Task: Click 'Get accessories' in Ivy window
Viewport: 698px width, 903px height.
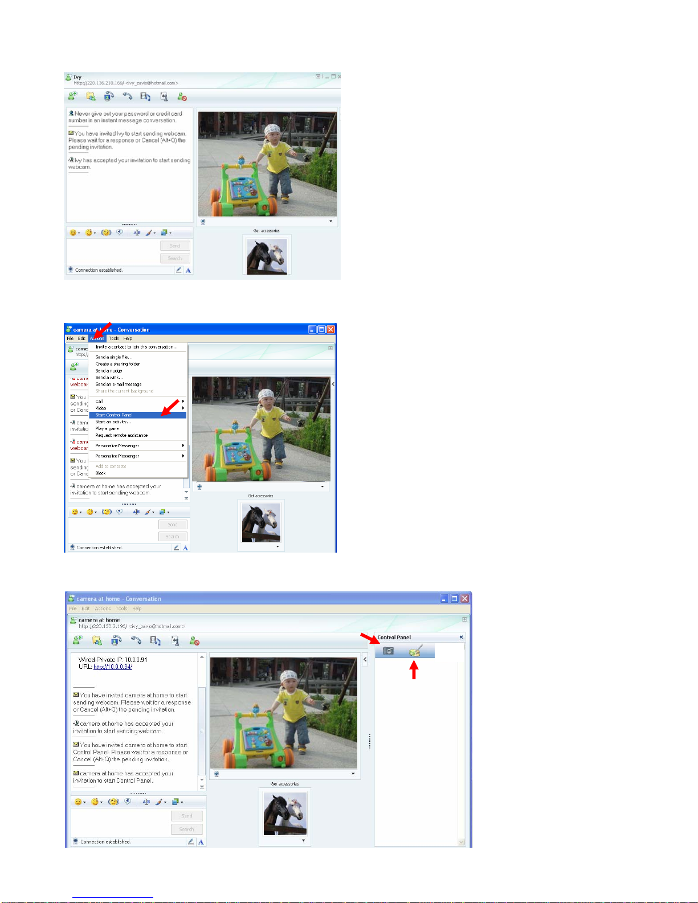Action: coord(266,231)
